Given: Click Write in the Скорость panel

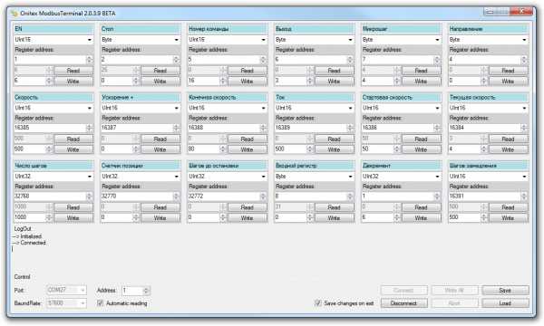Looking at the screenshot, I should click(x=73, y=149).
